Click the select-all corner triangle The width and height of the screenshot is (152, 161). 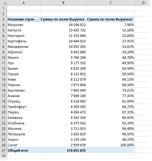click(4, 3)
